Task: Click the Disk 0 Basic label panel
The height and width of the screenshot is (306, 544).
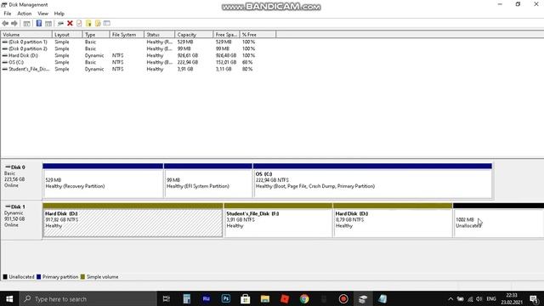Action: tap(21, 181)
